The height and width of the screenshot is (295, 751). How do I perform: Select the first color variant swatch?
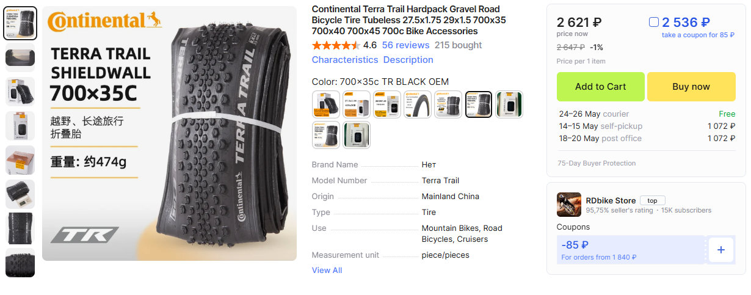tap(326, 104)
